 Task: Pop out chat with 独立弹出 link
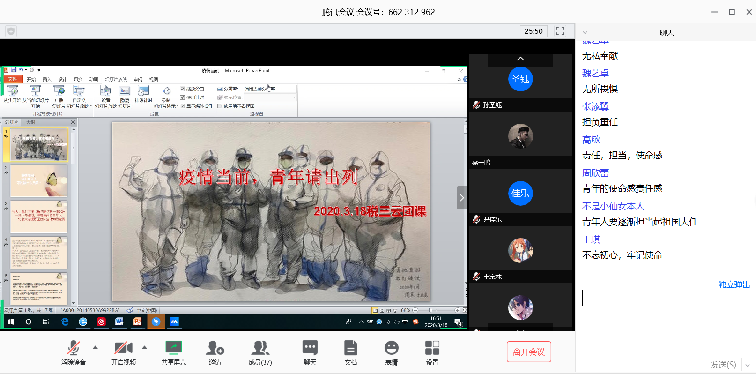(x=734, y=284)
